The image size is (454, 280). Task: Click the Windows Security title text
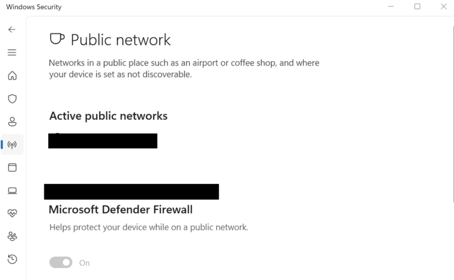pos(33,7)
